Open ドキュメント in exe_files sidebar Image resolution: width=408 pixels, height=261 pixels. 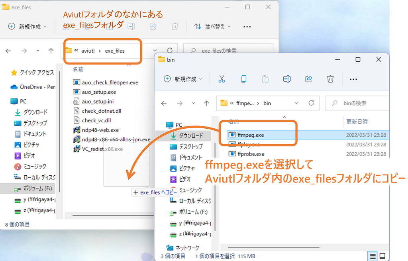[x=30, y=134]
